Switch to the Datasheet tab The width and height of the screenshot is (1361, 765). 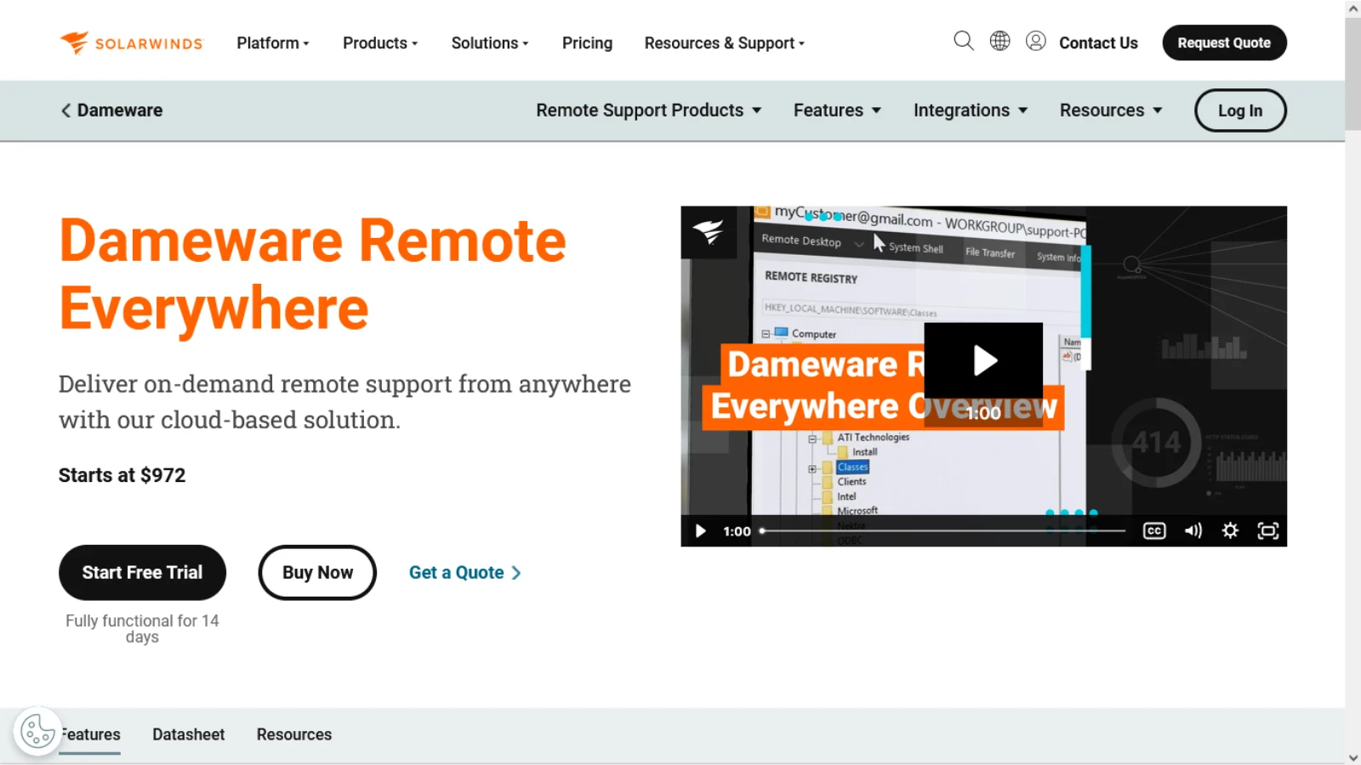188,734
